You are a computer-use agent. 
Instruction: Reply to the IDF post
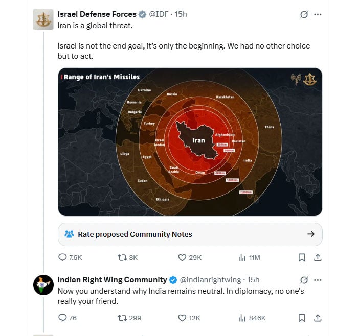point(63,258)
